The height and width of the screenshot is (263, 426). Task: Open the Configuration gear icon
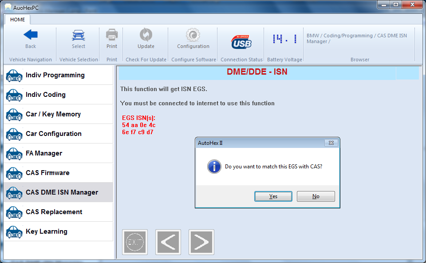[x=193, y=35]
